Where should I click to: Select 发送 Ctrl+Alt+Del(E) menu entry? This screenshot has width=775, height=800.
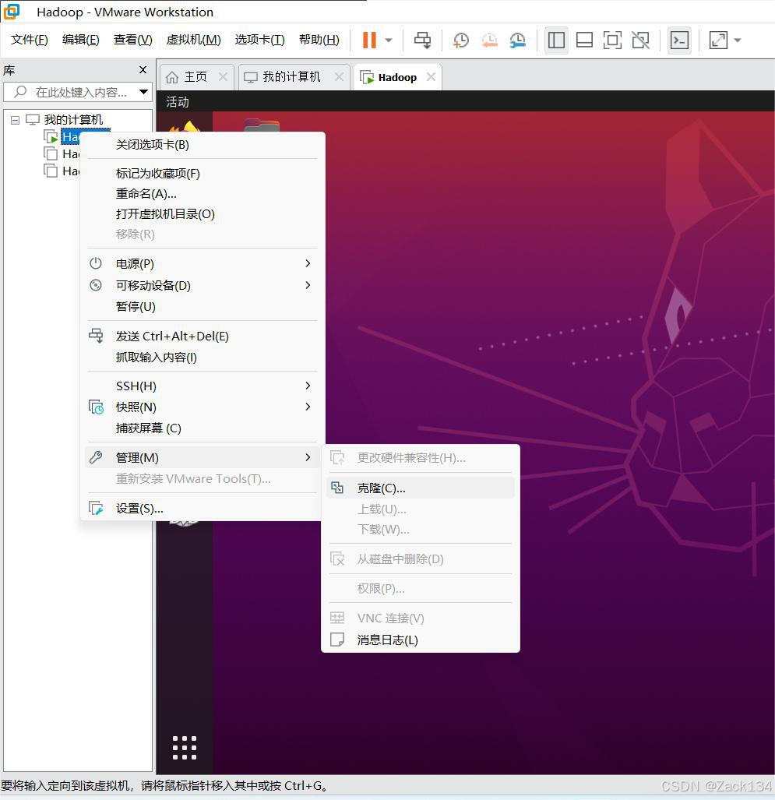pos(203,337)
